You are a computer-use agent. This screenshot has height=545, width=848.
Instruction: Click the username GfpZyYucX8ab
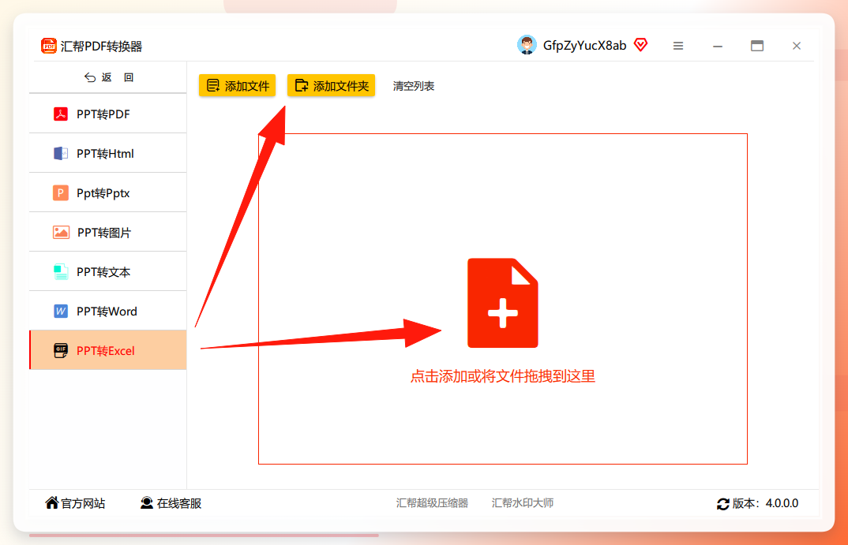pyautogui.click(x=584, y=46)
